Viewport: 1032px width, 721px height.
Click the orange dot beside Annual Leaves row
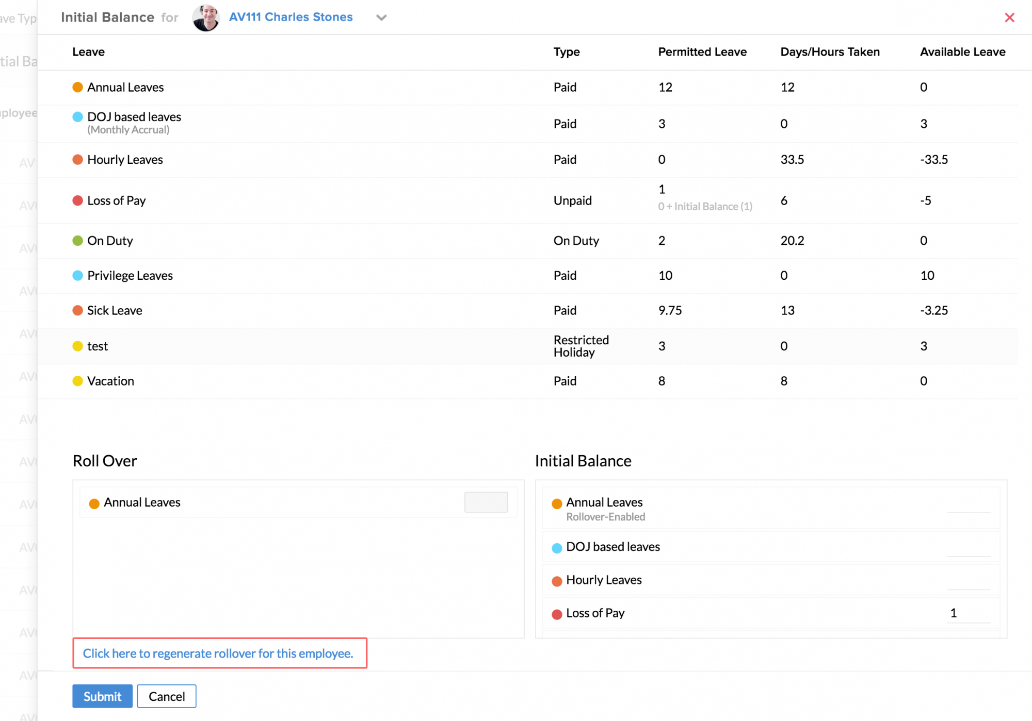78,87
